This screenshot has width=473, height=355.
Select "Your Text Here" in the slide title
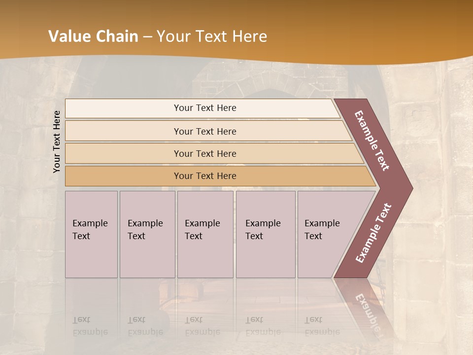click(x=212, y=36)
